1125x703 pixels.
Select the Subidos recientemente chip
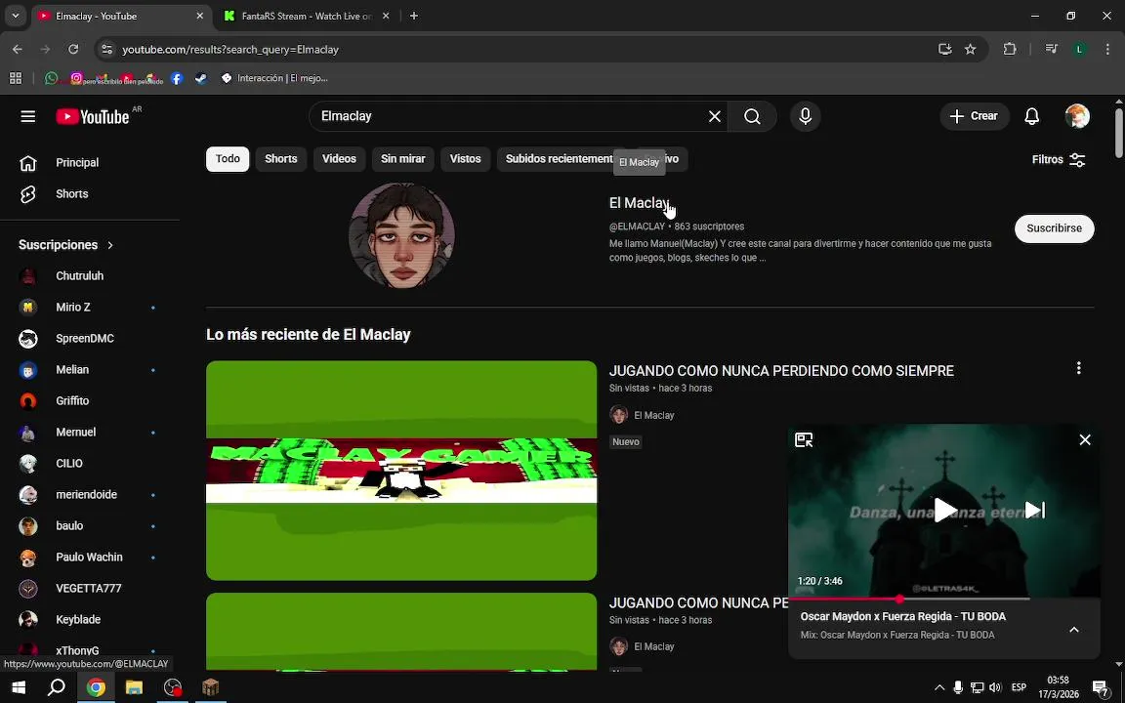pyautogui.click(x=559, y=159)
